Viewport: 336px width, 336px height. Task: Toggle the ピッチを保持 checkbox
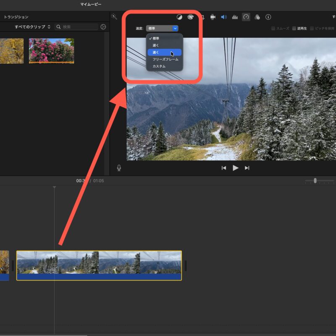click(x=312, y=29)
